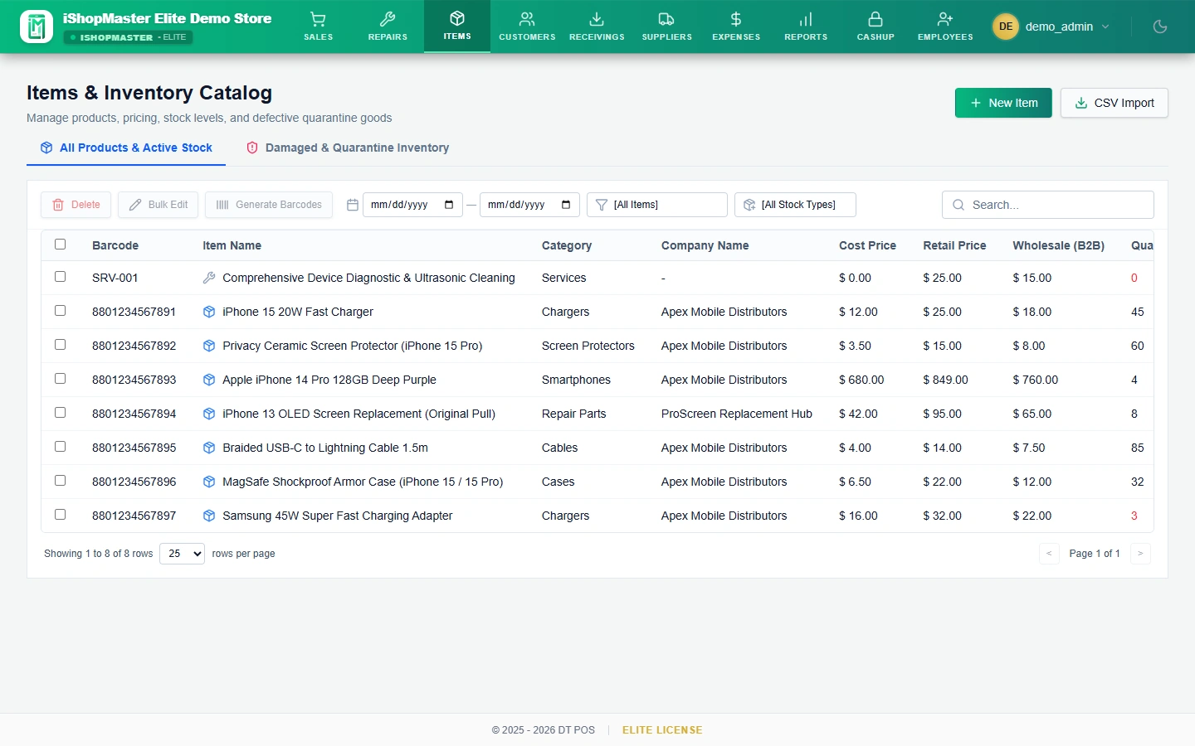Open Suppliers truck icon

coord(666,19)
